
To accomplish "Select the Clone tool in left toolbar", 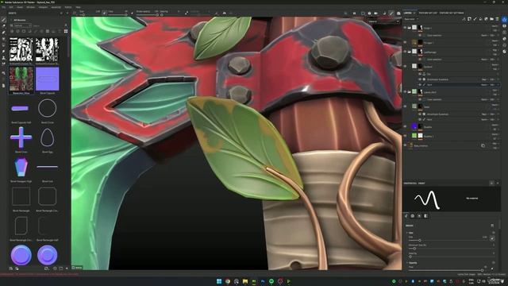I will pyautogui.click(x=3, y=58).
